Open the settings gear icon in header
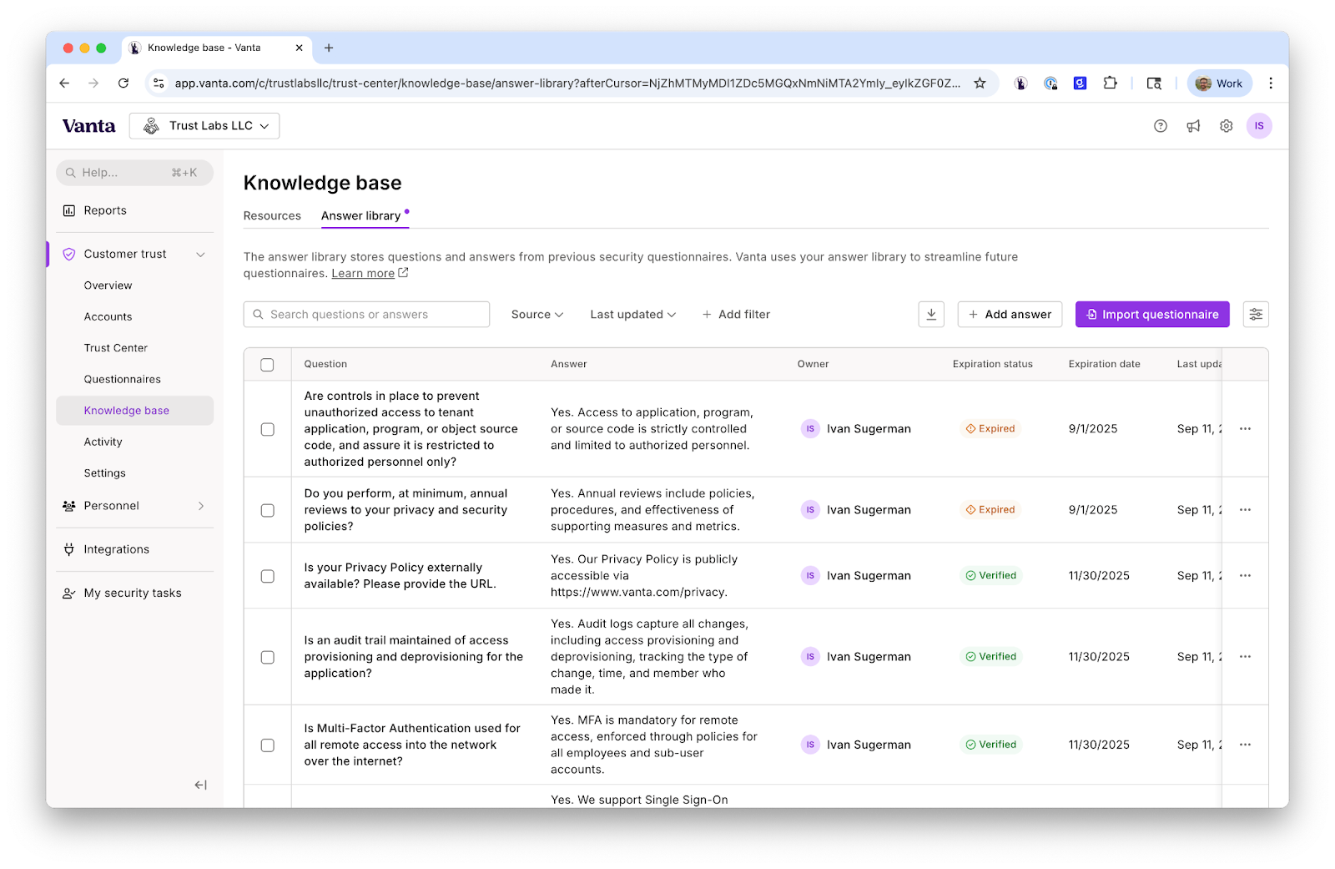This screenshot has height=869, width=1335. 1226,126
